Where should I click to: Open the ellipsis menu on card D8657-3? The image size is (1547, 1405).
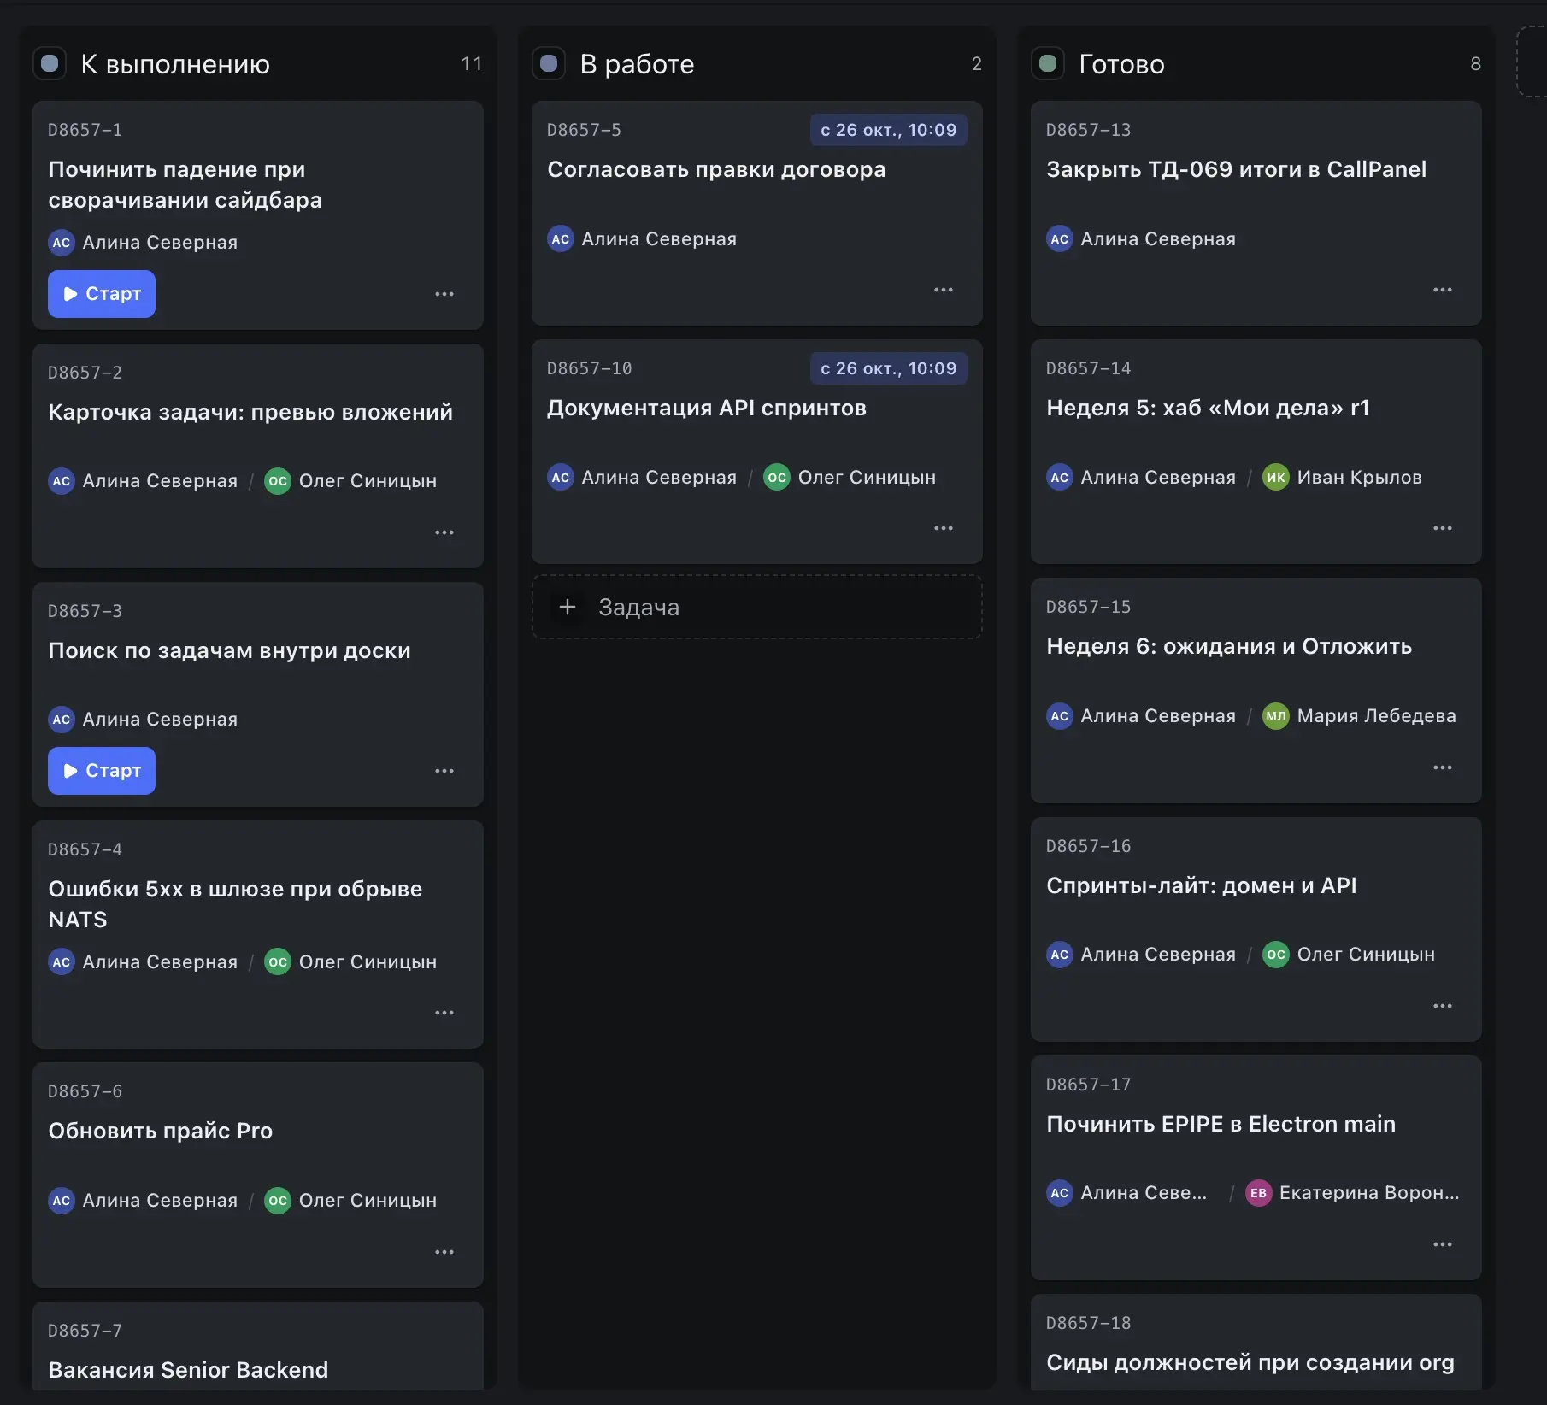[x=444, y=771]
